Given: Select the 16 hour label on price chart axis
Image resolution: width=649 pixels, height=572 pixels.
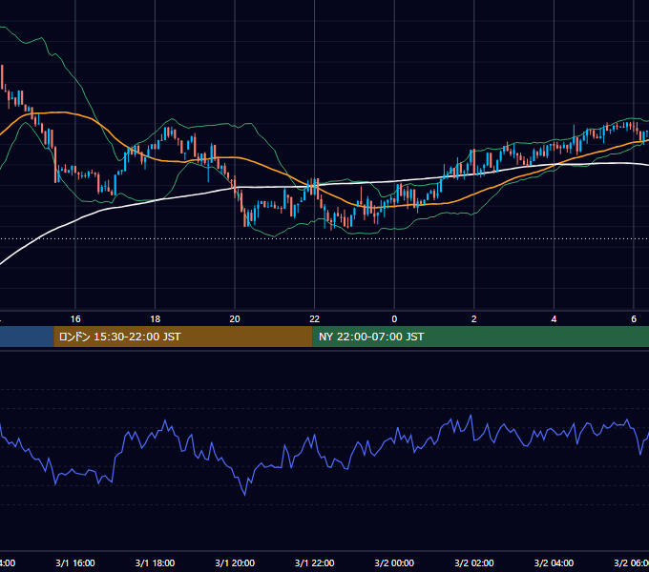Looking at the screenshot, I should [75, 319].
